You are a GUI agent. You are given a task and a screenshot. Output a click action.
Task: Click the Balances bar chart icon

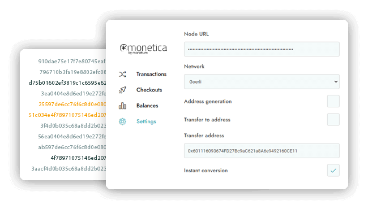tap(122, 106)
